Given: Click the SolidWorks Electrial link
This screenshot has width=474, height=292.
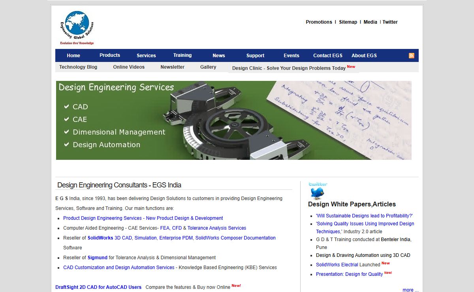Looking at the screenshot, I should pos(337,265).
